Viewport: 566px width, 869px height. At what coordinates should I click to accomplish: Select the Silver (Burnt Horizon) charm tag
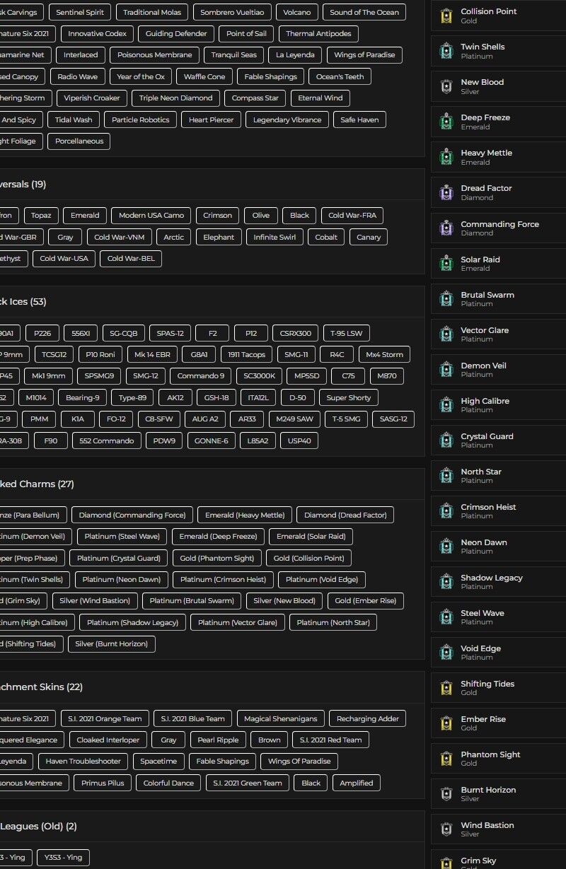111,644
